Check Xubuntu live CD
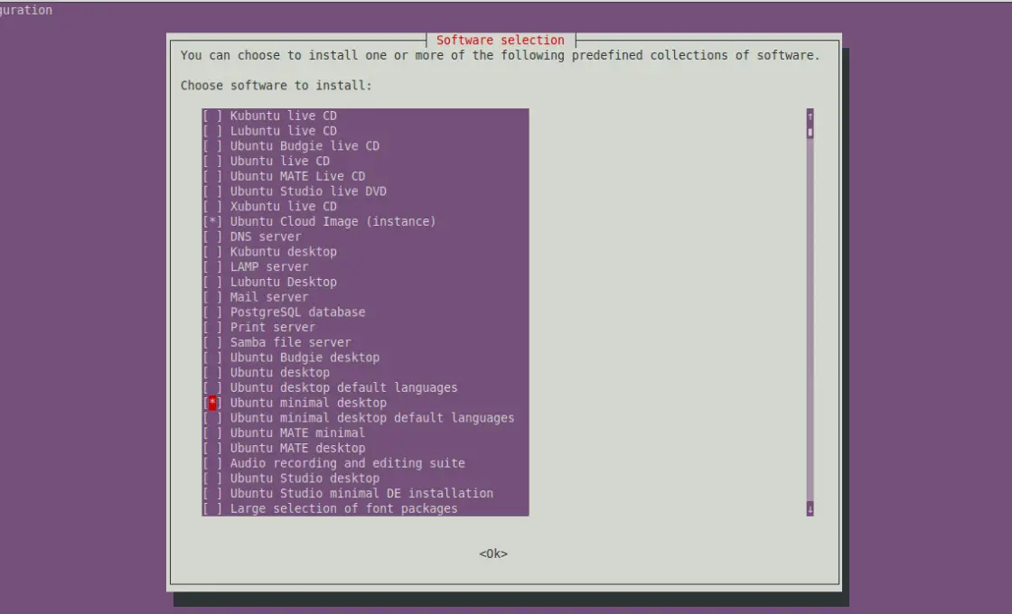1012x614 pixels. coord(212,207)
